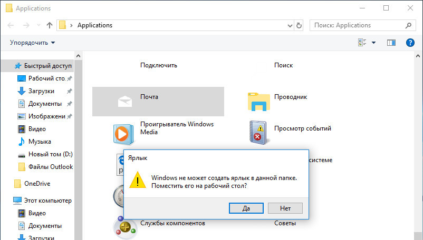Toggle the preview pane icon

[391, 43]
